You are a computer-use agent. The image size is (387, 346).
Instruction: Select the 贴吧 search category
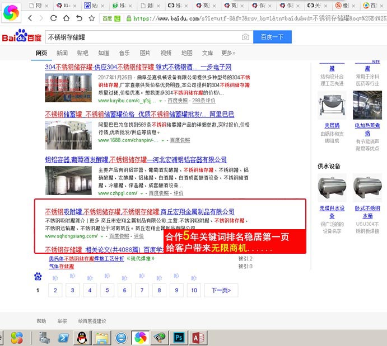tap(82, 53)
